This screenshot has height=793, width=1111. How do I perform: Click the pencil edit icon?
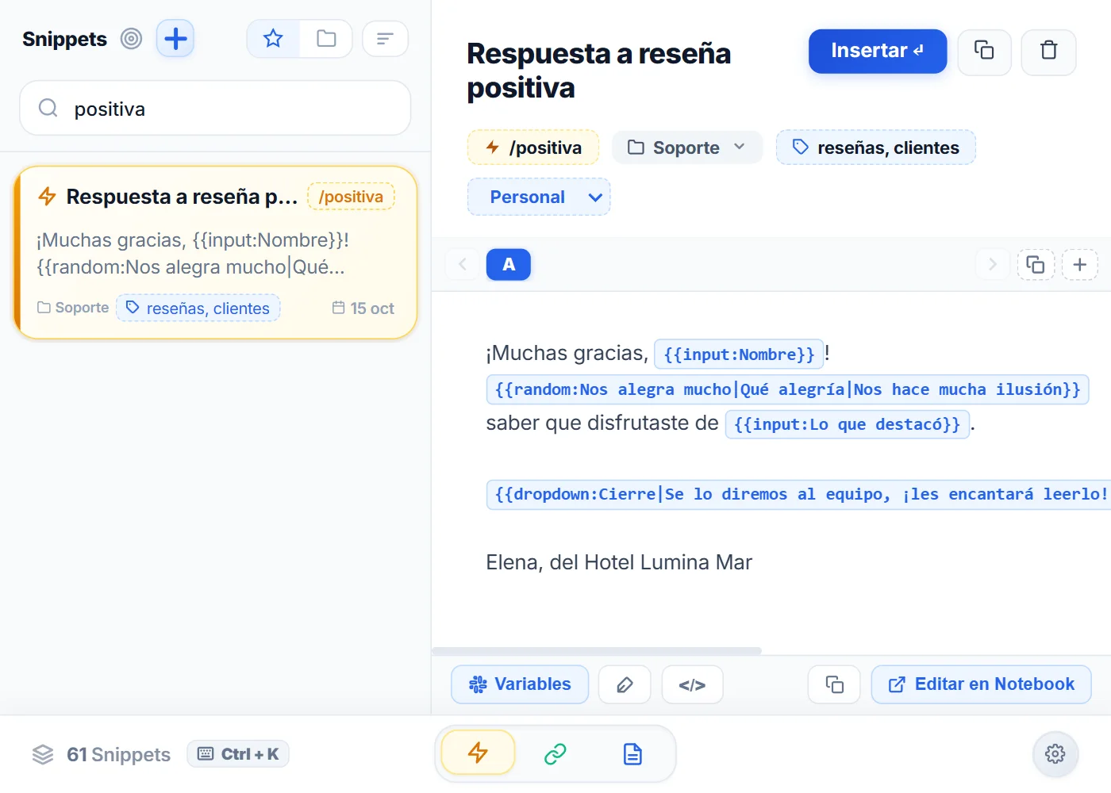(x=625, y=684)
